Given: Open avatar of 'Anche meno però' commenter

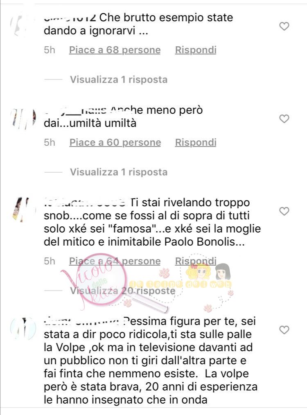Looking at the screenshot, I should (23, 119).
